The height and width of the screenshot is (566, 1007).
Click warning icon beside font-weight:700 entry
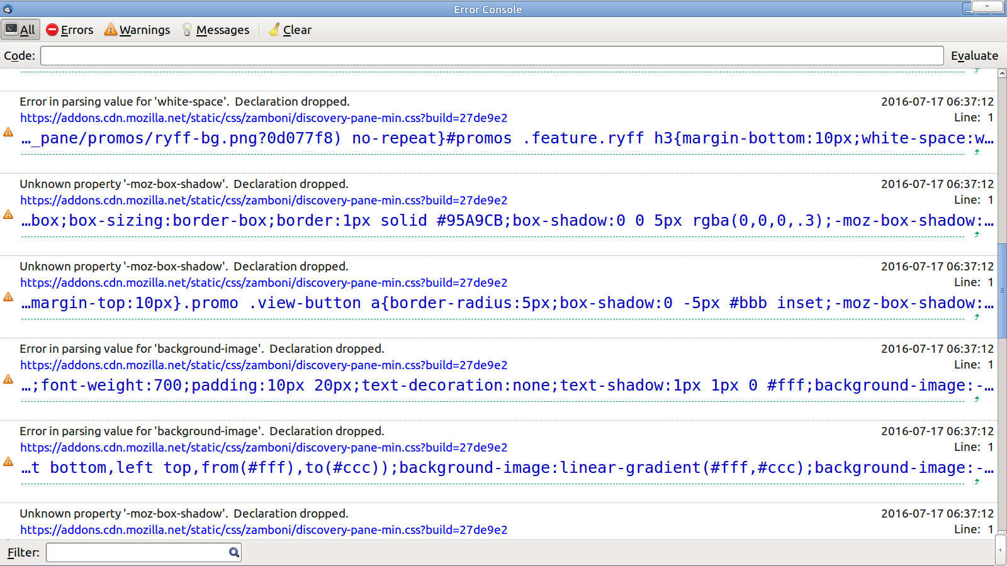tap(8, 379)
